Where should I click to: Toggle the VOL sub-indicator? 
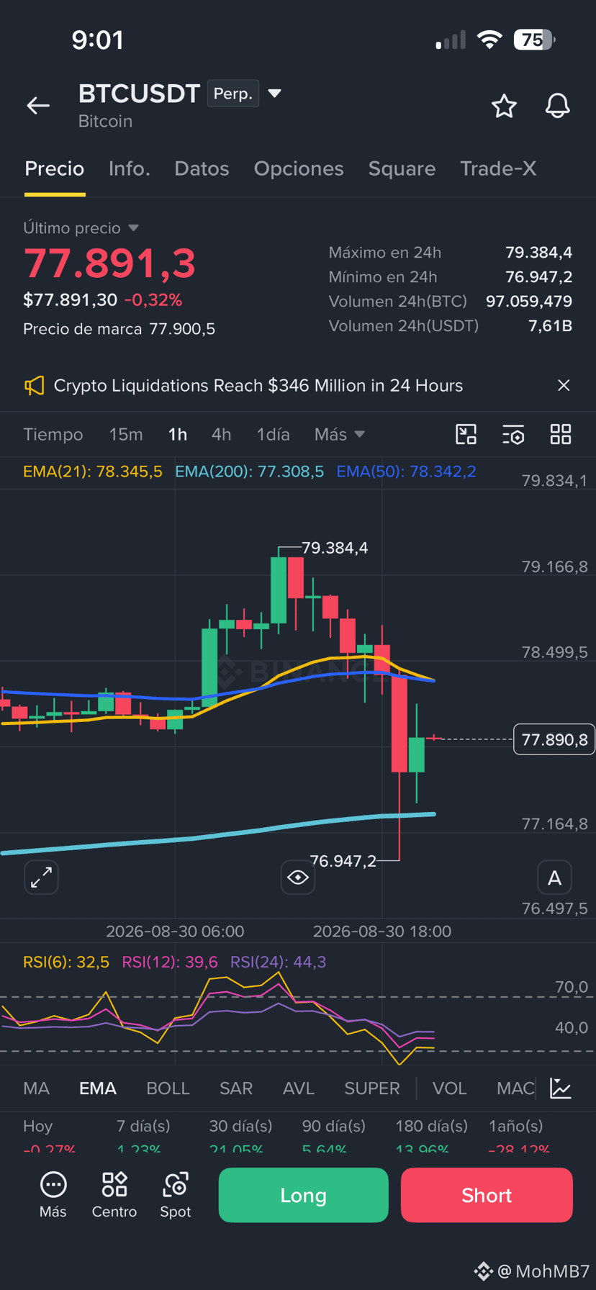pyautogui.click(x=450, y=1088)
